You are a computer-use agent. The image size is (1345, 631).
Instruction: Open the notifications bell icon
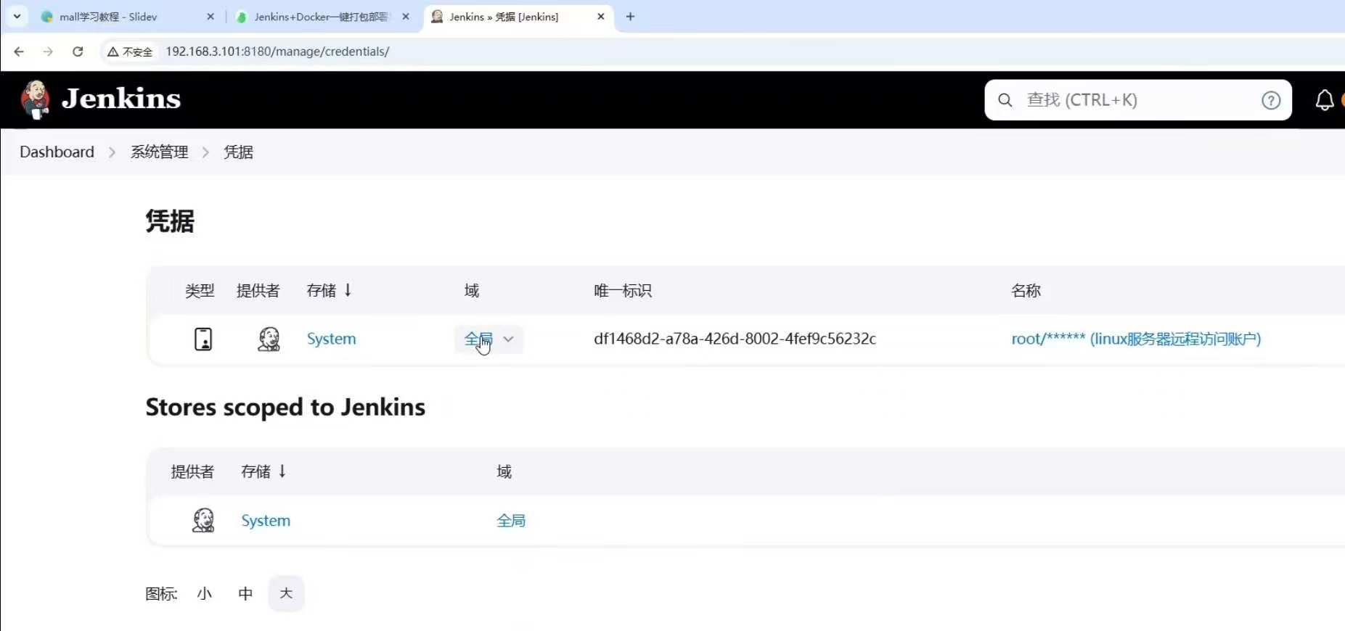tap(1324, 100)
